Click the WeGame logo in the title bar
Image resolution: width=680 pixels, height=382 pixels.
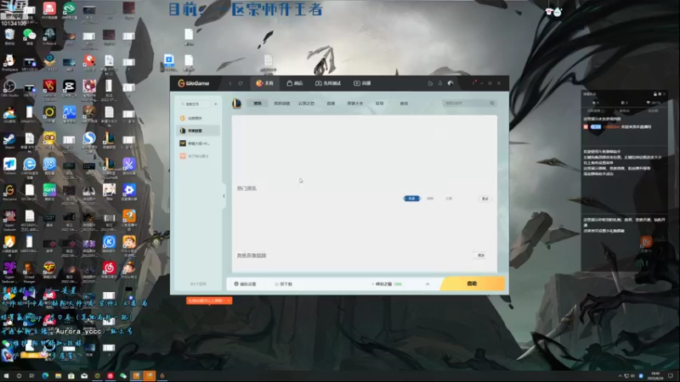pos(194,83)
